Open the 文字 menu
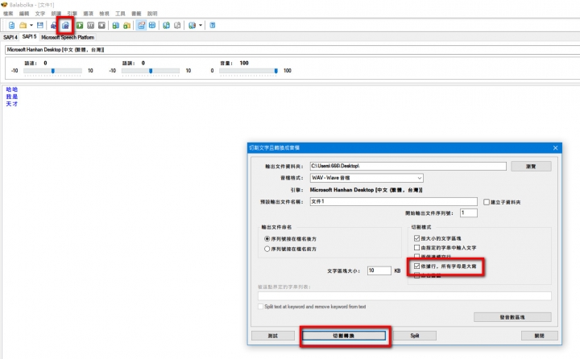Viewport: 580px width, 359px height. click(40, 14)
